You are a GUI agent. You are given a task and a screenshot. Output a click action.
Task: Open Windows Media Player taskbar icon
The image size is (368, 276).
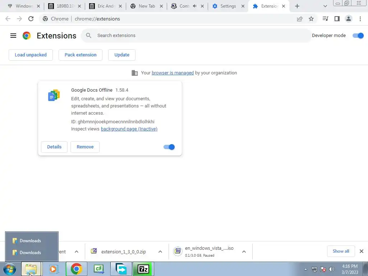coord(54,269)
